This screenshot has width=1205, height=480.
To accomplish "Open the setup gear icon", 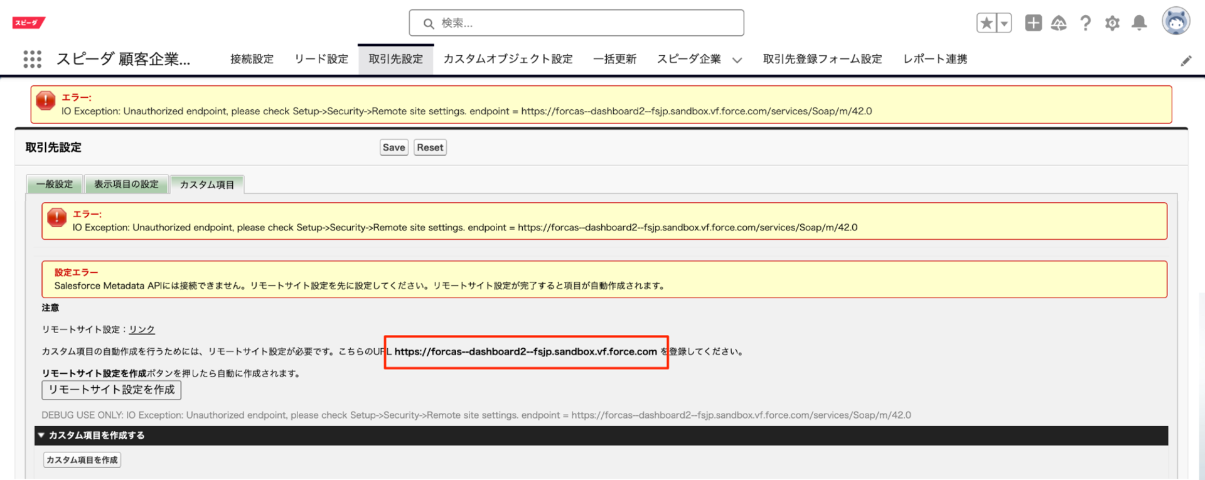I will (1112, 23).
